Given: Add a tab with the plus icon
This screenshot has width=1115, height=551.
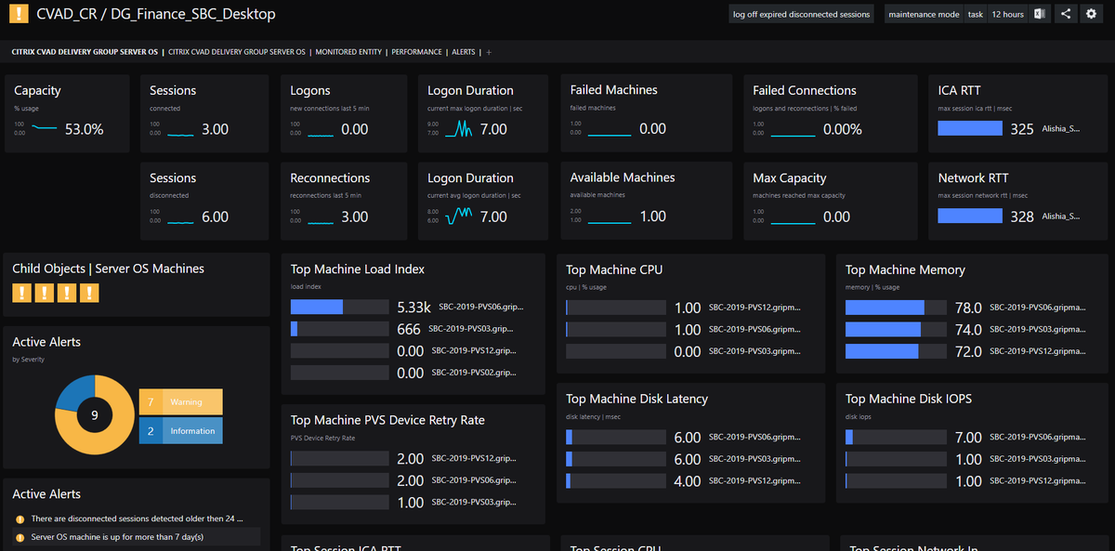Looking at the screenshot, I should [489, 52].
